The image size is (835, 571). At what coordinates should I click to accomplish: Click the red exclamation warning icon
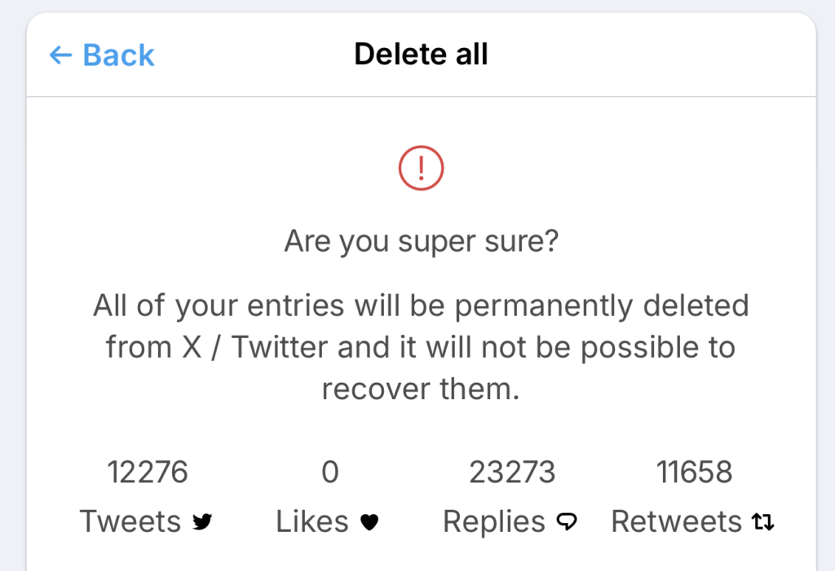click(x=421, y=168)
